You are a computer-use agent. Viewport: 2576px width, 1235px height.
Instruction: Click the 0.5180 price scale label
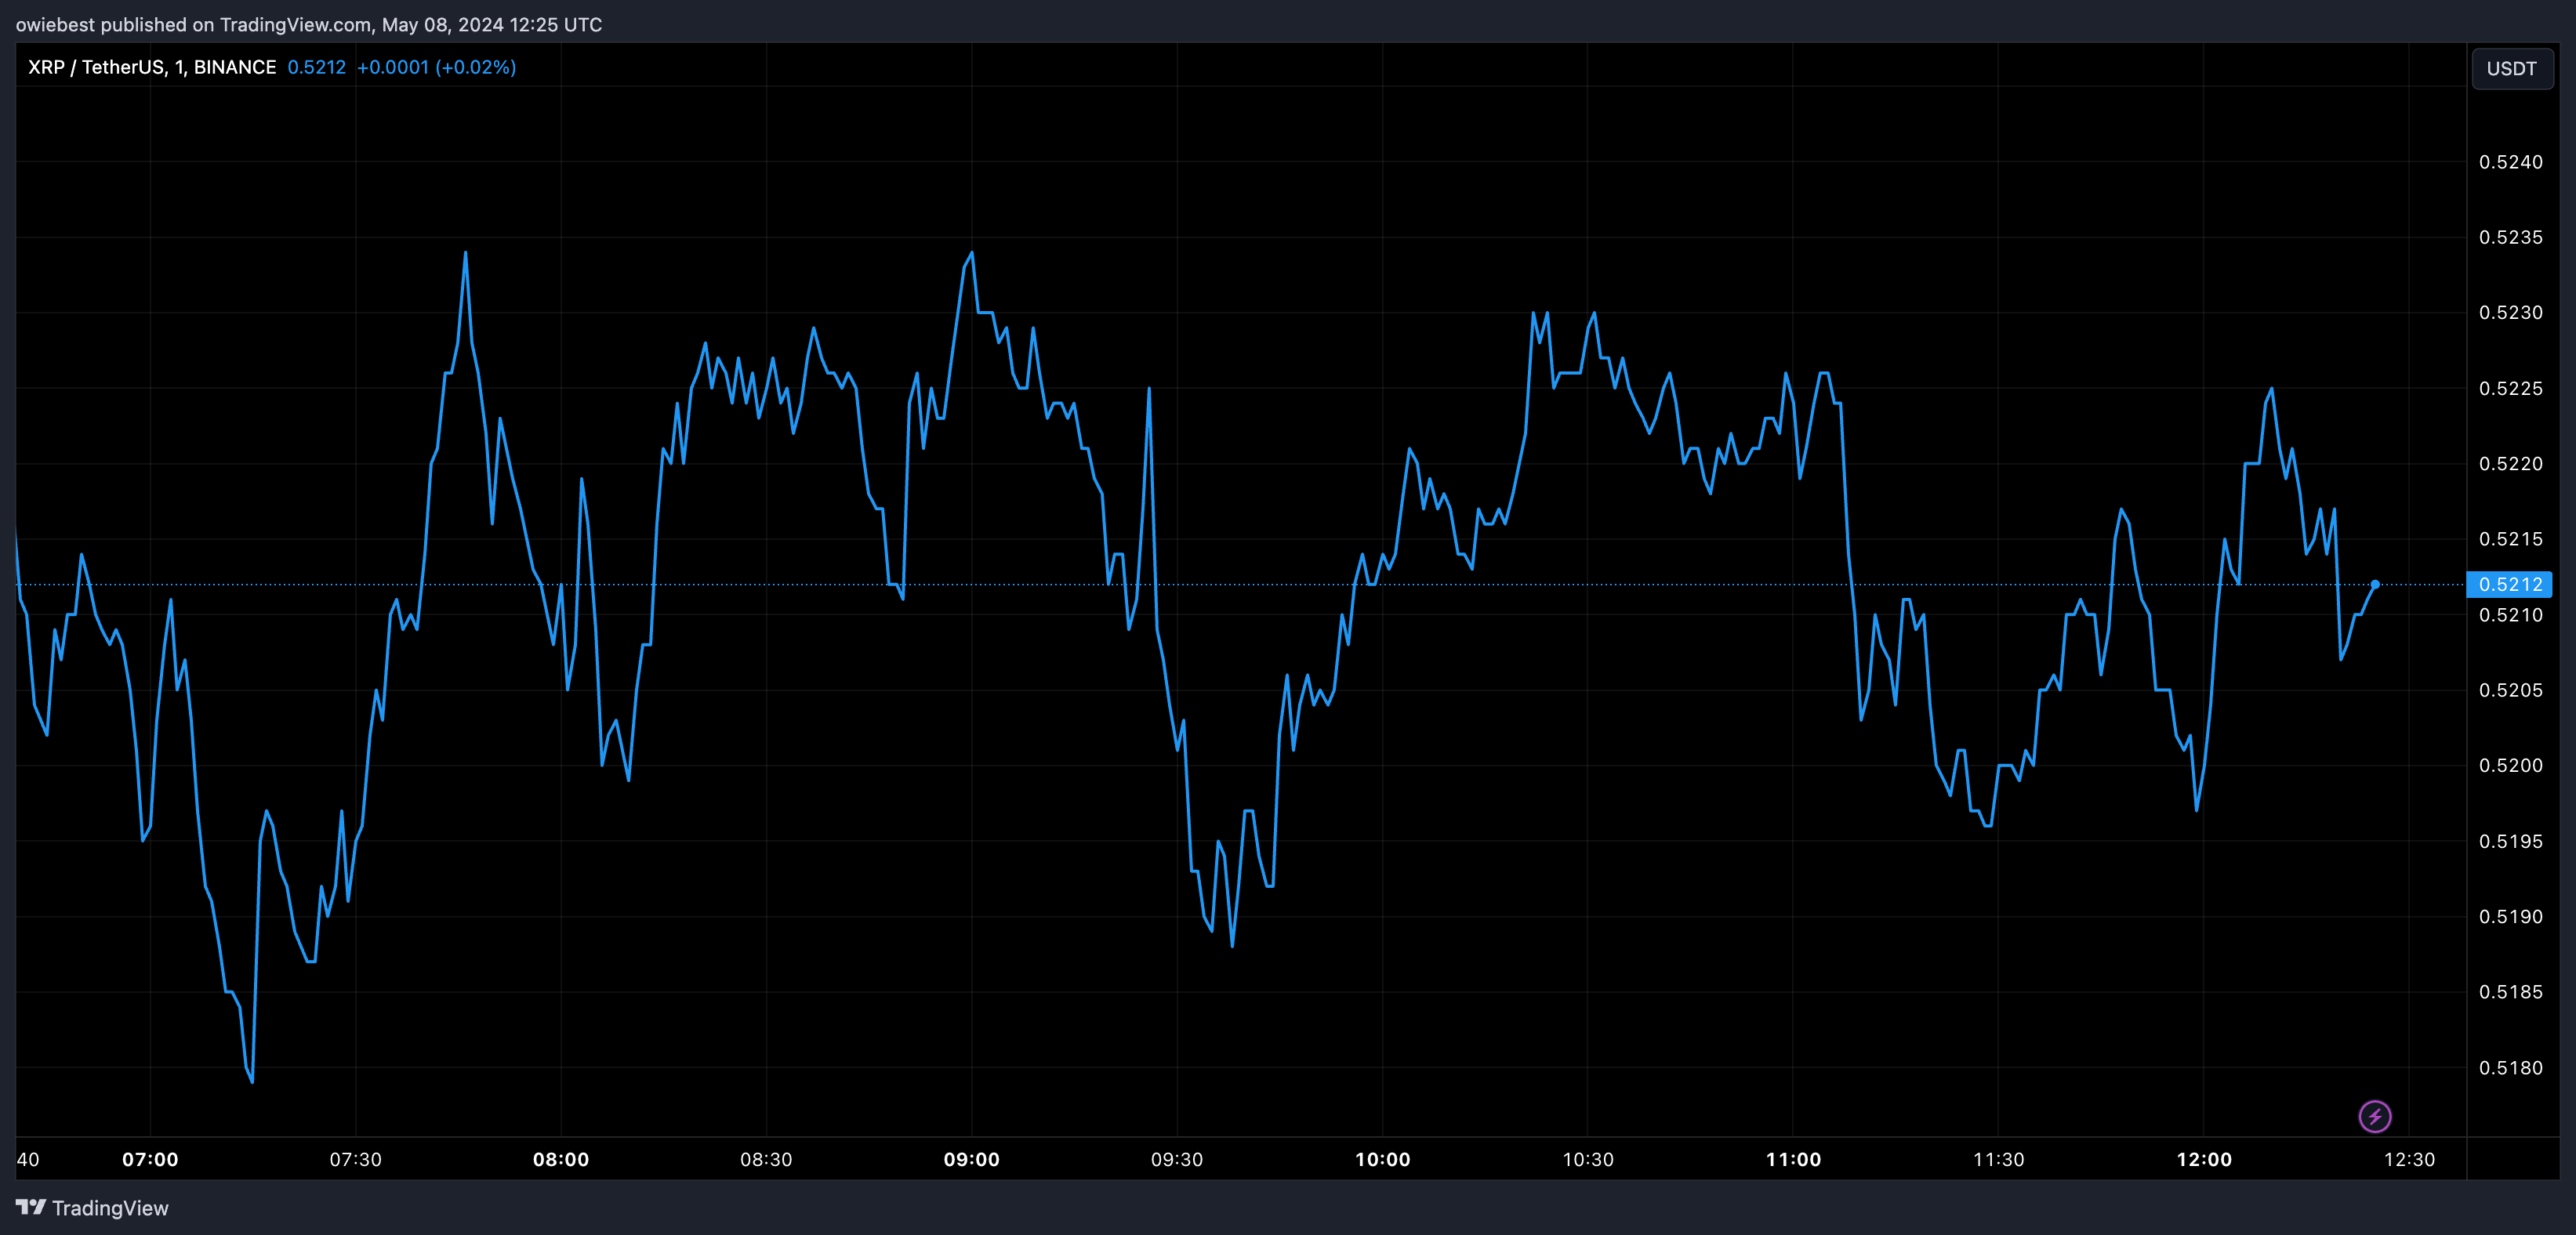coord(2510,1068)
